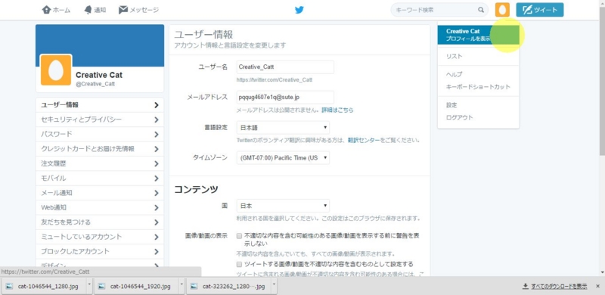Click the 詳細はこちら link
Viewport: 605px width, 295px height.
(337, 110)
